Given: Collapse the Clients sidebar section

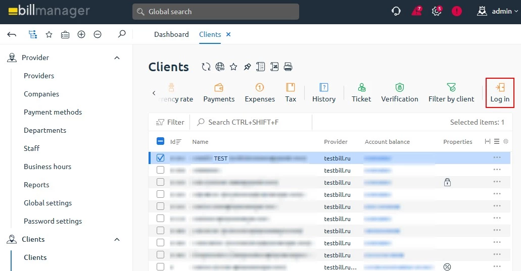Looking at the screenshot, I should point(117,240).
